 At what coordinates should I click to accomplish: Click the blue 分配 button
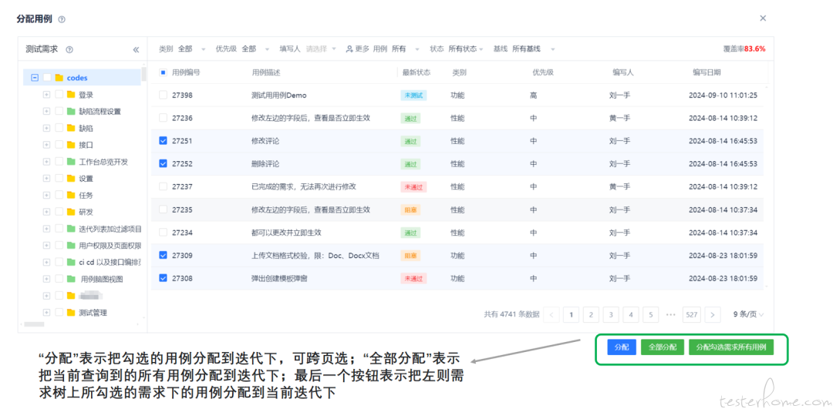click(x=621, y=347)
